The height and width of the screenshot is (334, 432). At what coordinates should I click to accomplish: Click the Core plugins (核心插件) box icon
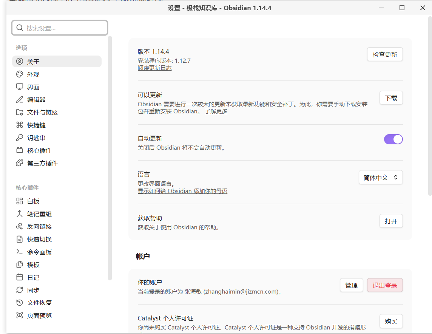click(x=20, y=150)
